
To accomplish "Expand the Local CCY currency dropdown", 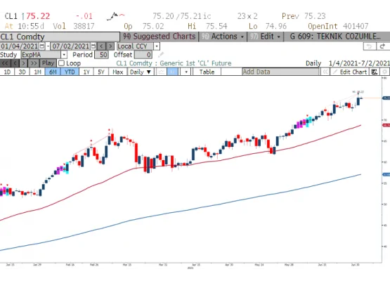I will (157, 46).
